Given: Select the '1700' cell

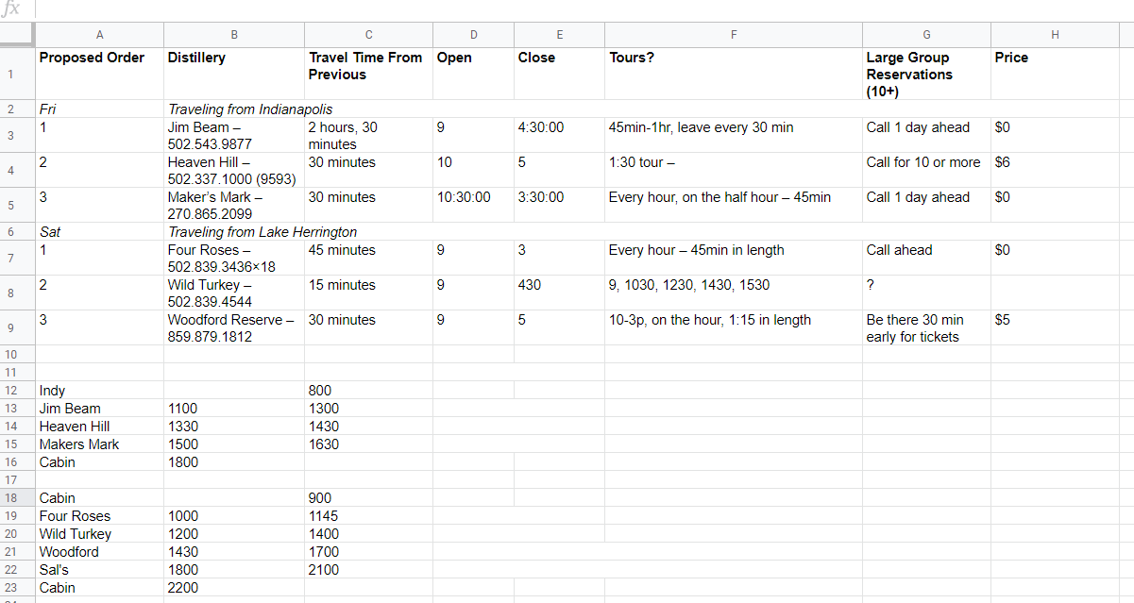Looking at the screenshot, I should 369,552.
